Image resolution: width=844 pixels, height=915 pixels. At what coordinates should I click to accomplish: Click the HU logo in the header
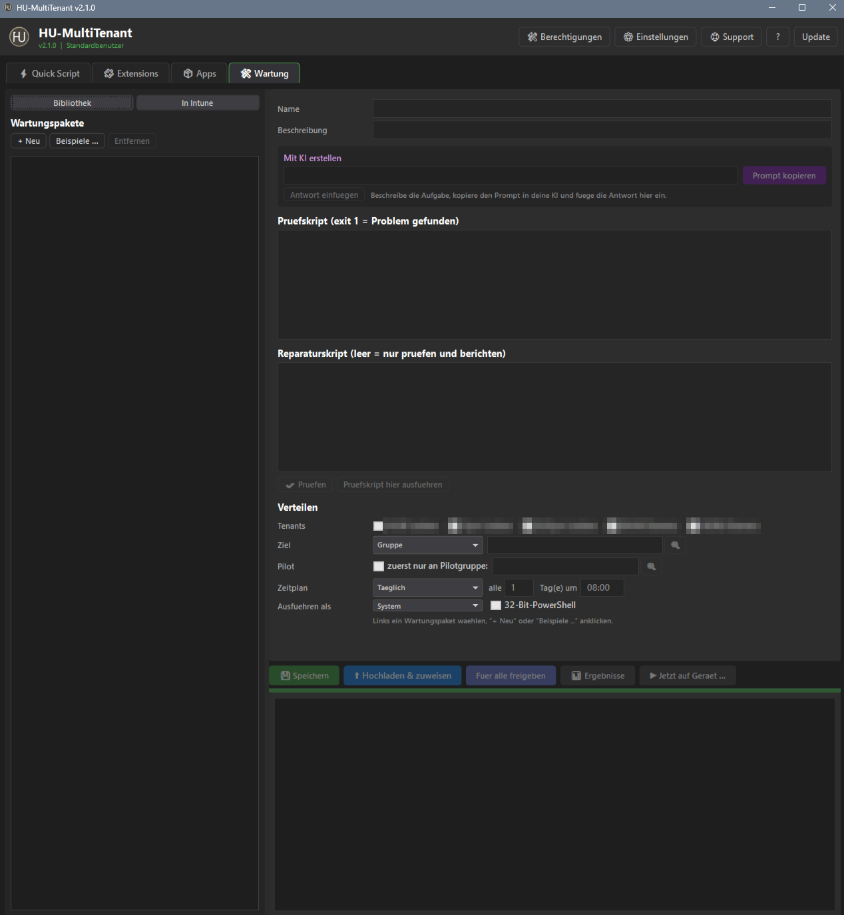(19, 37)
